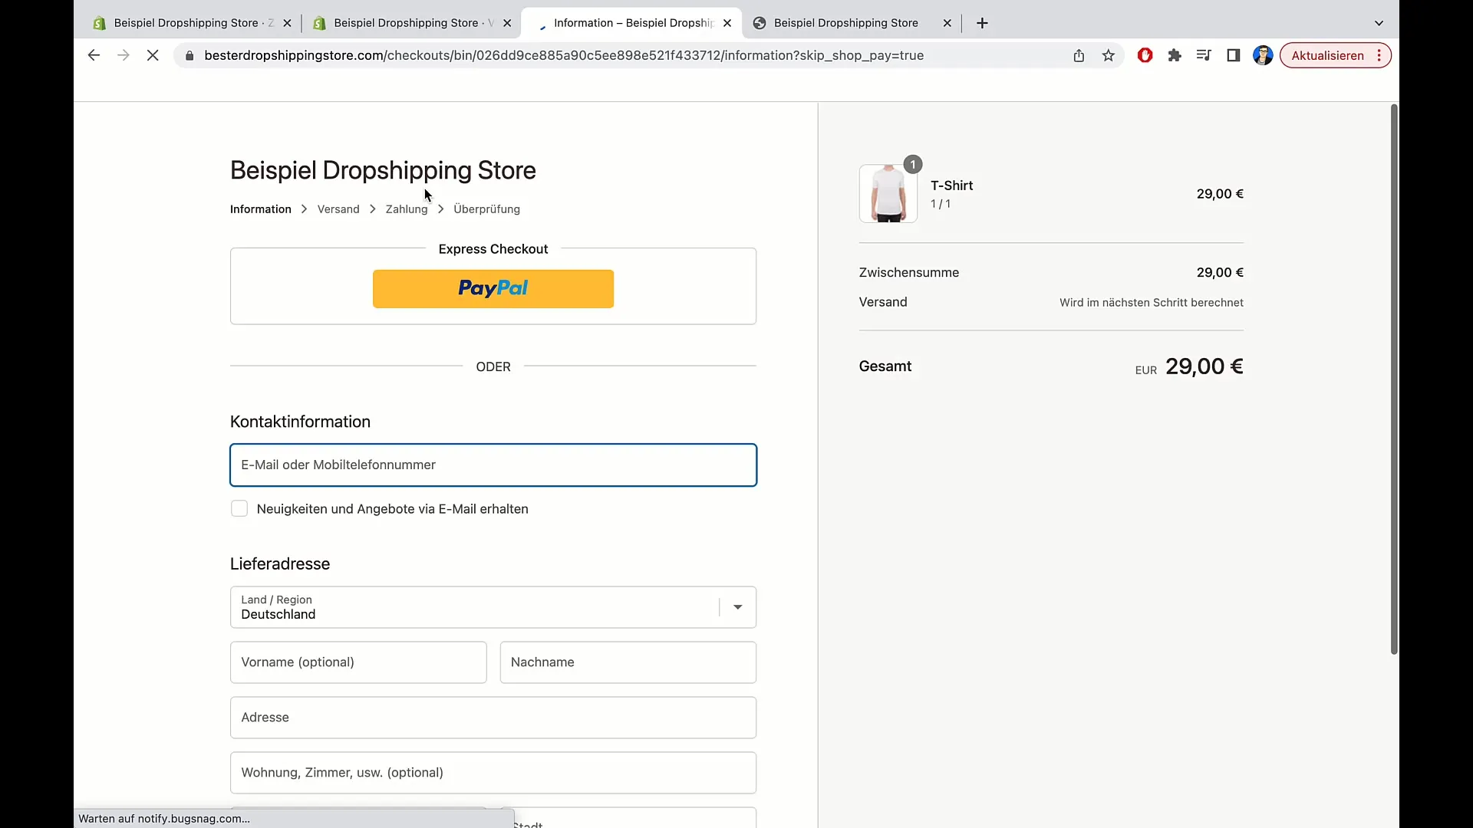Close the second Beispiel Dropshipping Store tab
This screenshot has width=1473, height=828.
click(507, 23)
